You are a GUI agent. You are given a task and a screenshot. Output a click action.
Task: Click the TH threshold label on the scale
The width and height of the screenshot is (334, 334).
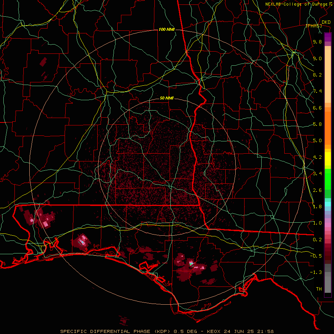319,289
